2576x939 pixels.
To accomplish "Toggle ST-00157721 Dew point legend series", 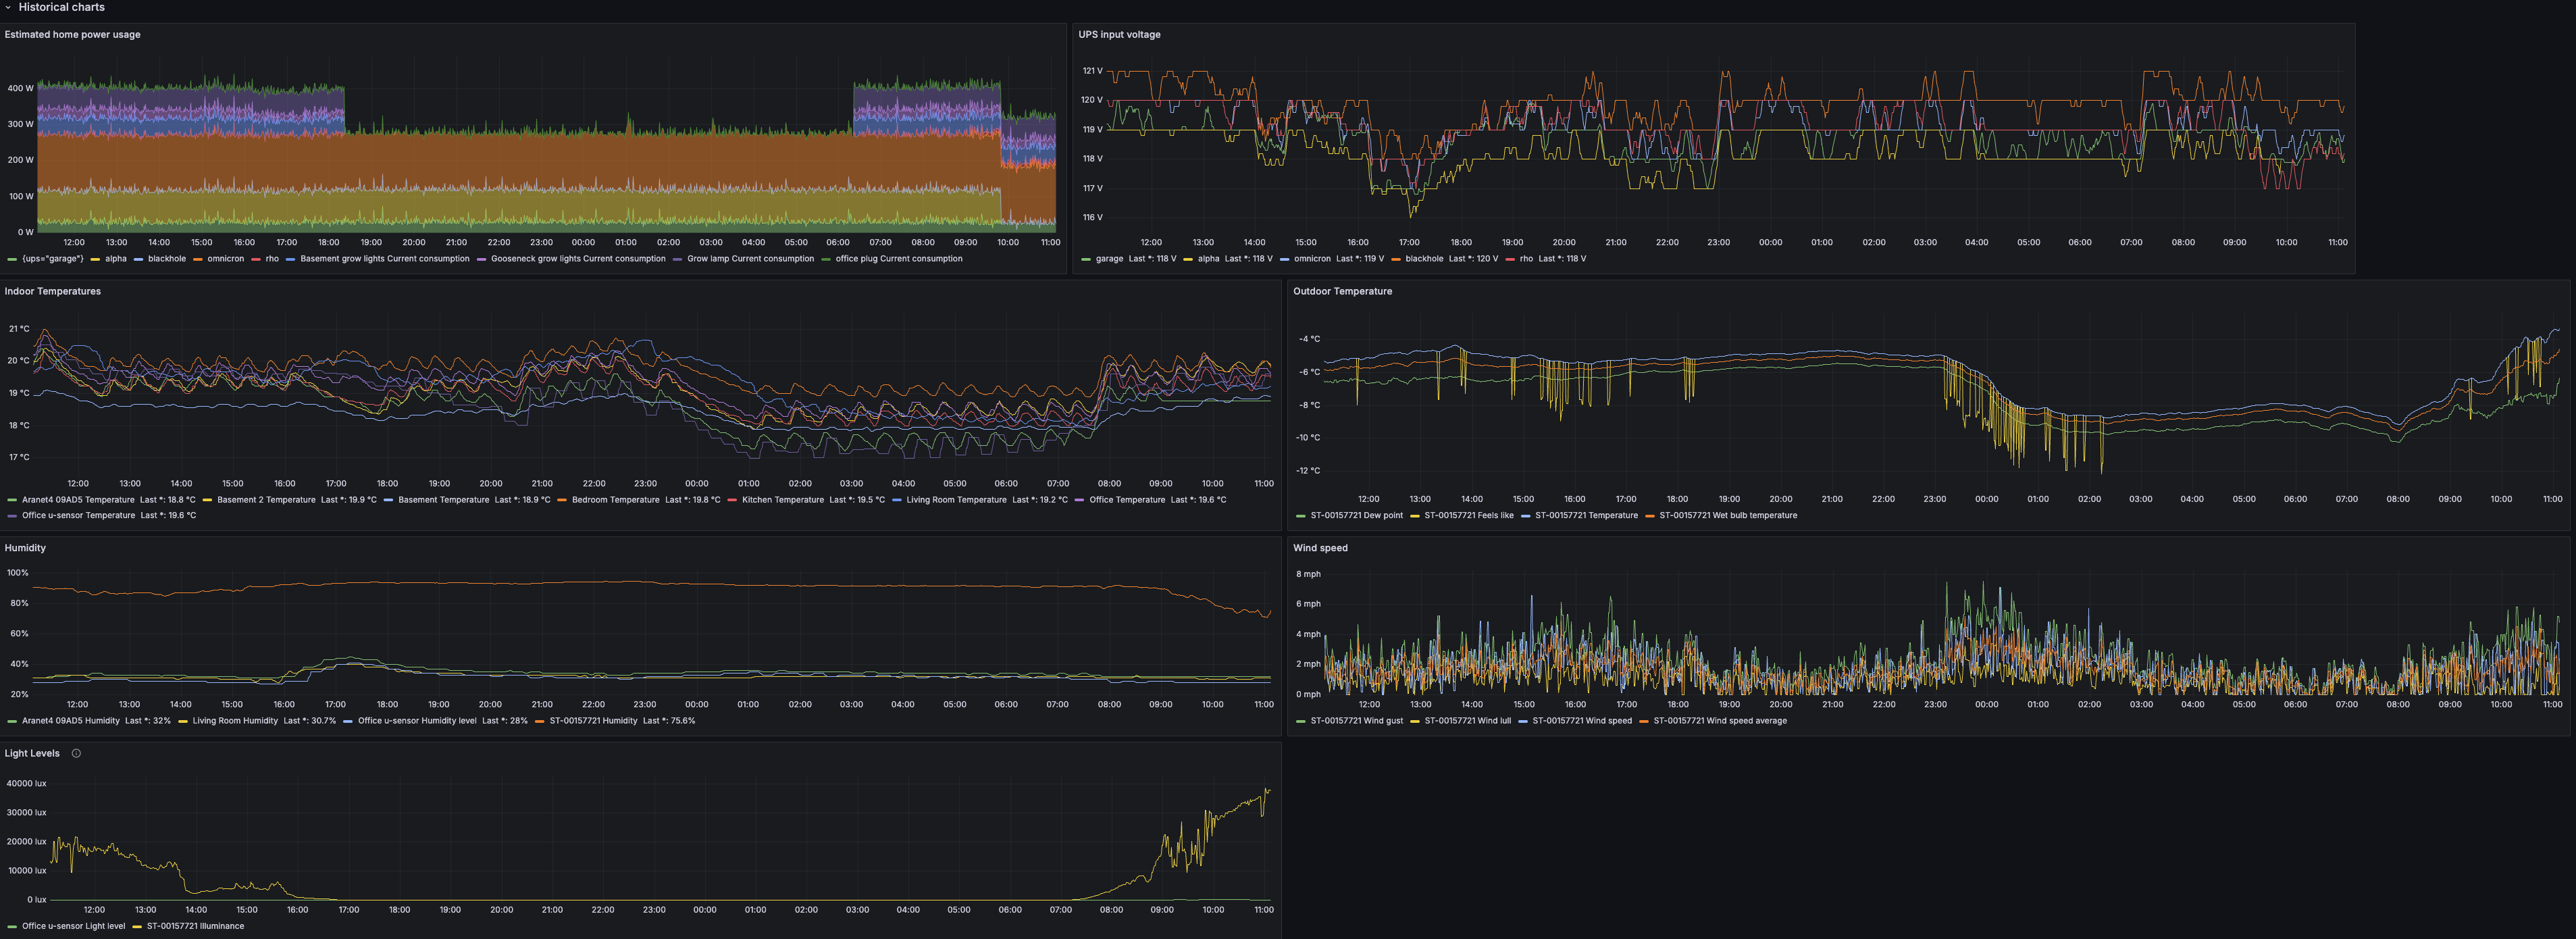I will click(x=1356, y=516).
